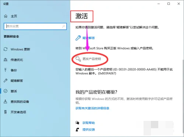The height and width of the screenshot is (137, 184).
Task: Click the 更新和安全 section heading
Action: click(x=11, y=36)
